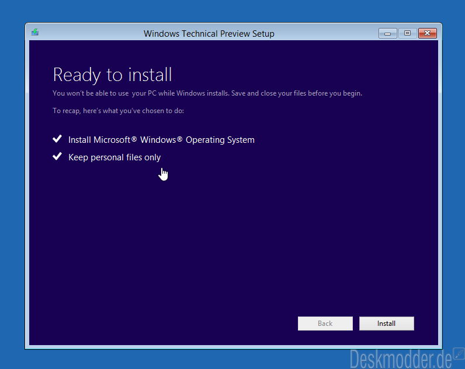The width and height of the screenshot is (465, 369).
Task: Click checkmark beside Keep personal files only
Action: click(57, 156)
